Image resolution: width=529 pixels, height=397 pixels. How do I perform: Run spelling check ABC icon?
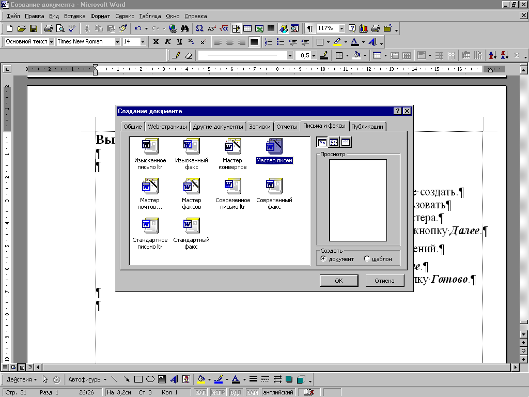click(72, 28)
